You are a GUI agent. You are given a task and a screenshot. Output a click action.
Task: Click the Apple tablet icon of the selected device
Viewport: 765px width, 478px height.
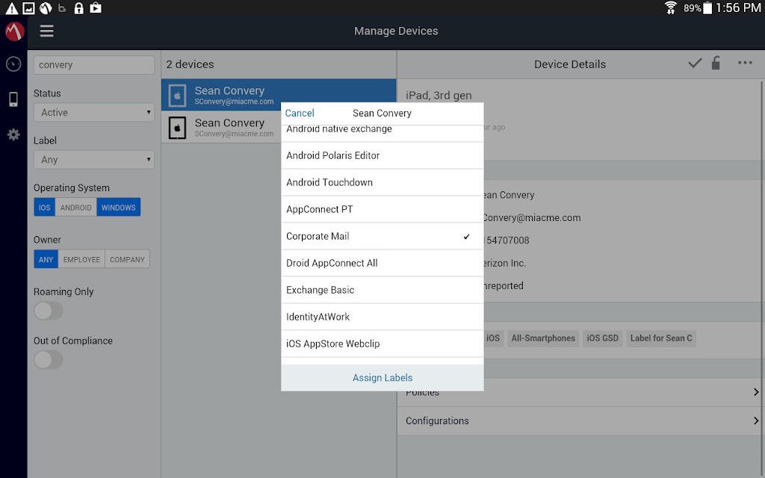pos(177,96)
